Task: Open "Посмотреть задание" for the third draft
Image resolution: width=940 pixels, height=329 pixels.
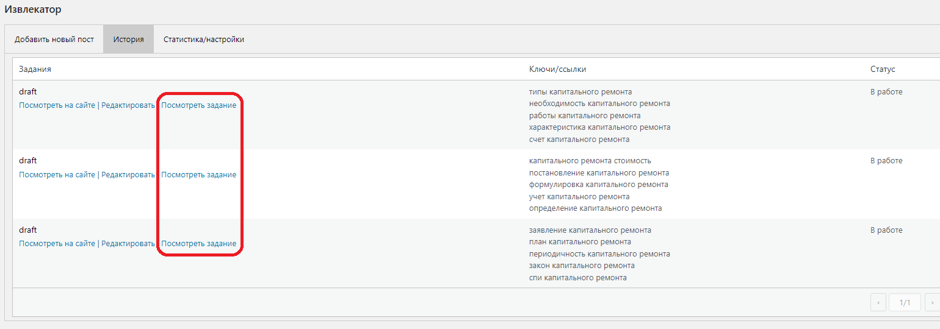Action: pyautogui.click(x=198, y=244)
